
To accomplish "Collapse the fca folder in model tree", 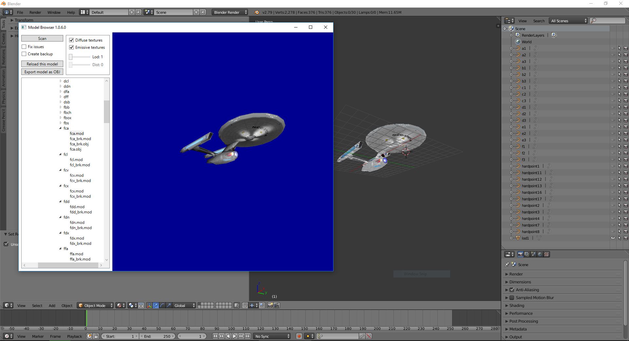I will [x=60, y=128].
